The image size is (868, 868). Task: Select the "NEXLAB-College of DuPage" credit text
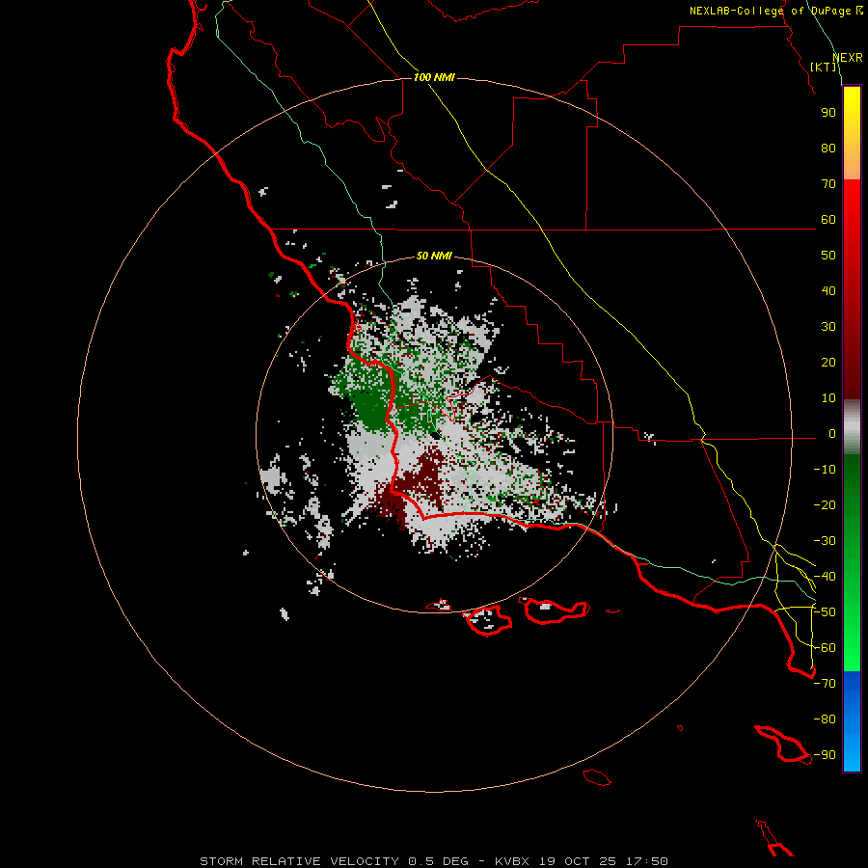tap(772, 11)
